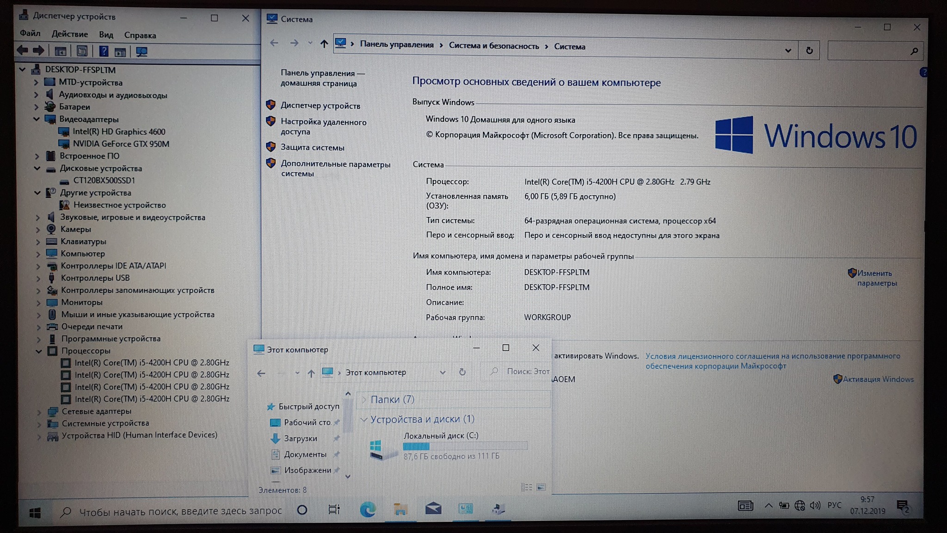Open the Справка menu
The width and height of the screenshot is (947, 533).
[x=140, y=35]
